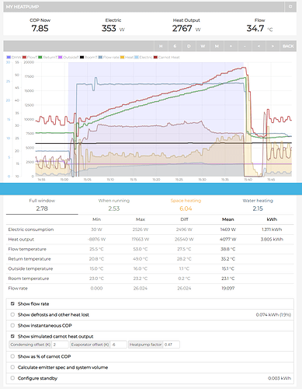The image size is (302, 389).
Task: Zoom out the chart with minus button
Action: pos(245,46)
